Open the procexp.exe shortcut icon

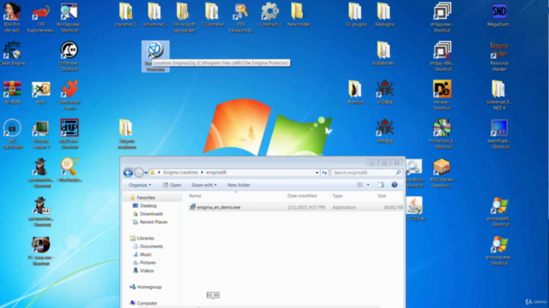click(x=499, y=251)
